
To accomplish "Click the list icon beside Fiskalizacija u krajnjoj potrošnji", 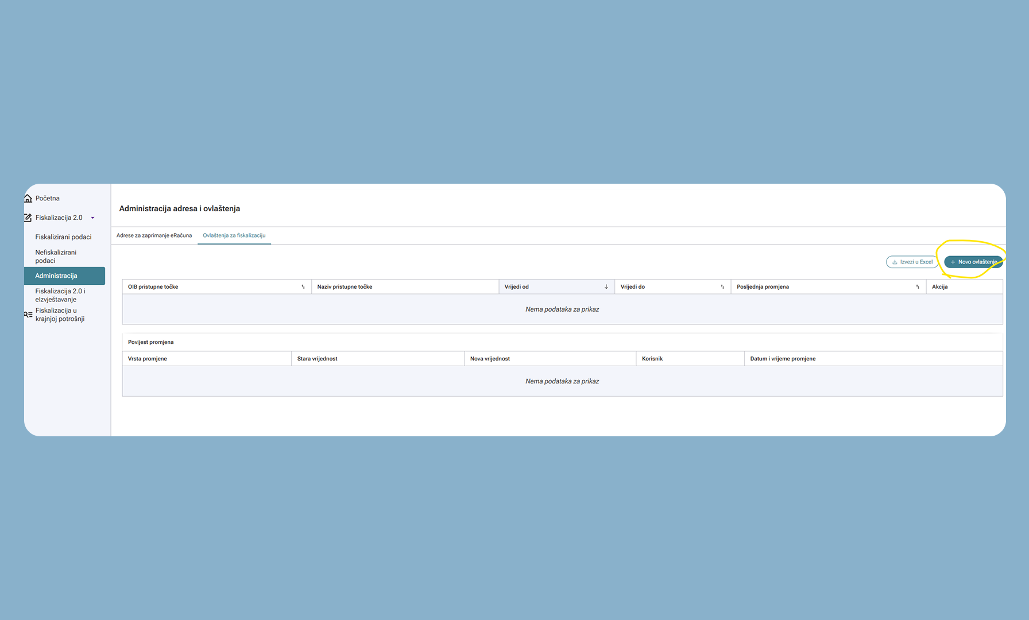I will click(x=28, y=315).
